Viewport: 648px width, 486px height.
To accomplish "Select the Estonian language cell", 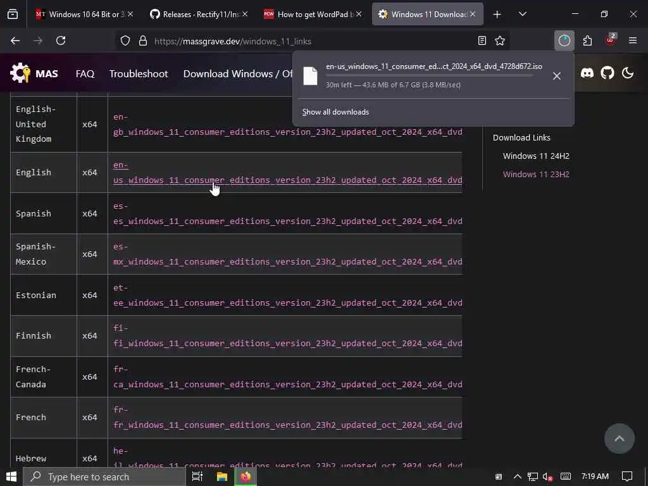I will tap(44, 295).
